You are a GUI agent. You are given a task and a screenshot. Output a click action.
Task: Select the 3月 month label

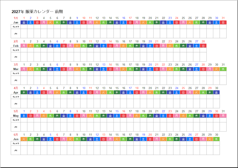pos(16,65)
